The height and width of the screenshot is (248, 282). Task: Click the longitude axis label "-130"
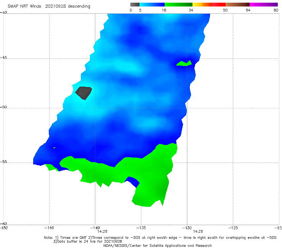(x=187, y=228)
